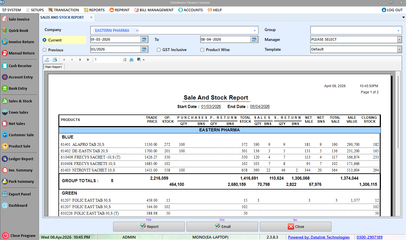Click the report page number field
Viewport: 406px width, 240px height.
[108, 60]
